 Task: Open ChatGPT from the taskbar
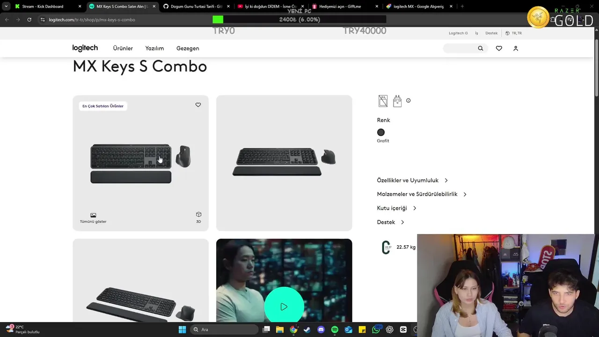pyautogui.click(x=389, y=330)
